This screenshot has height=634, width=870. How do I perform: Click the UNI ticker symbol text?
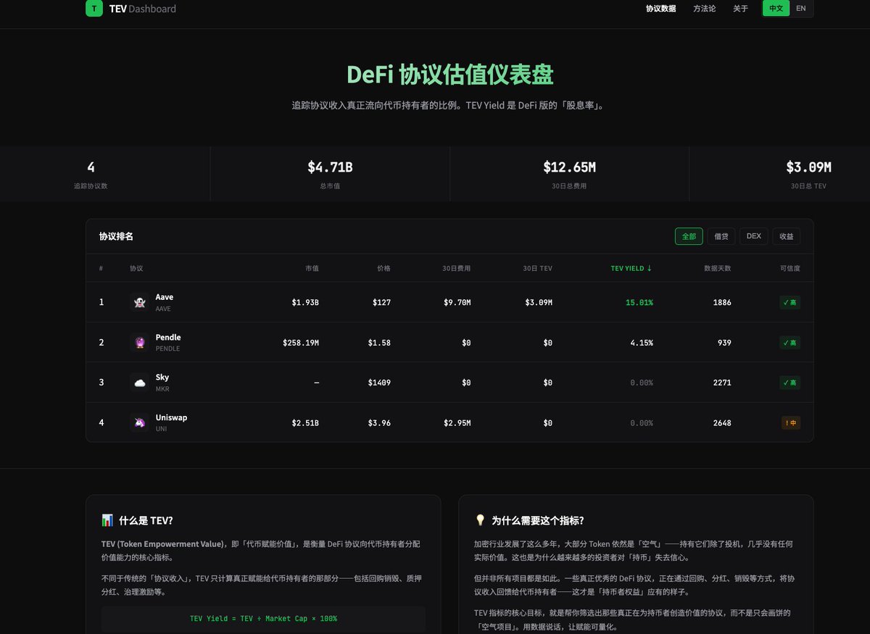(161, 429)
